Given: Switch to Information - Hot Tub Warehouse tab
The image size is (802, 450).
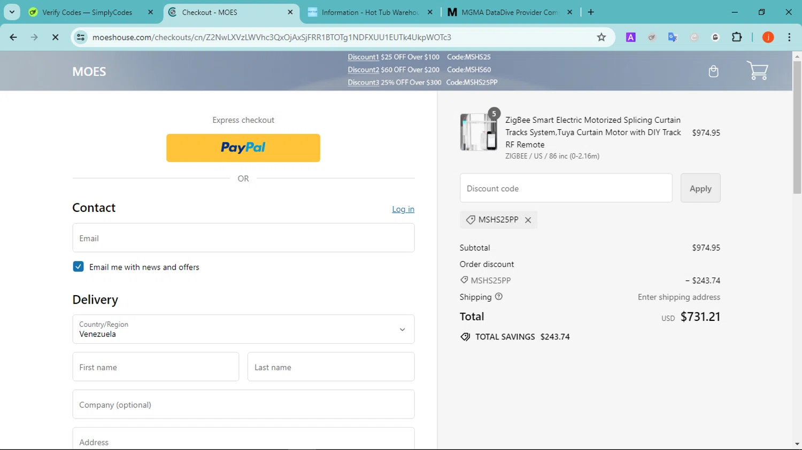Looking at the screenshot, I should pyautogui.click(x=371, y=12).
